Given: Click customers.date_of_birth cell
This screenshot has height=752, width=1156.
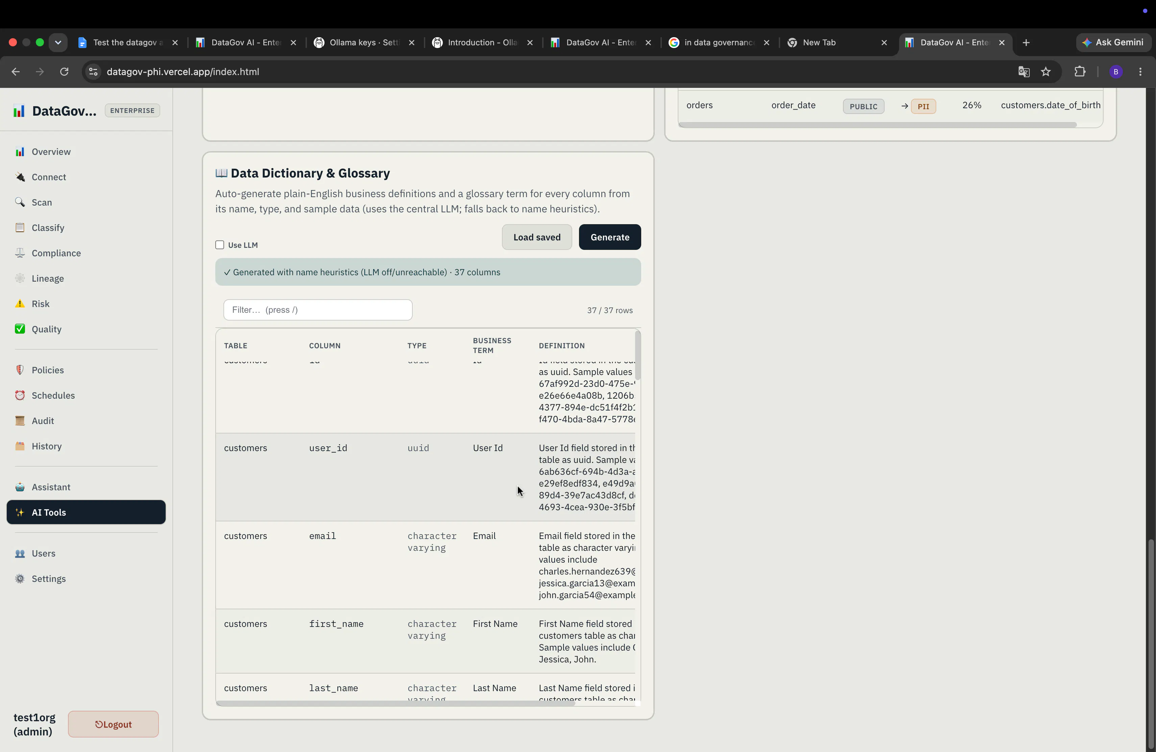Looking at the screenshot, I should tap(1051, 105).
